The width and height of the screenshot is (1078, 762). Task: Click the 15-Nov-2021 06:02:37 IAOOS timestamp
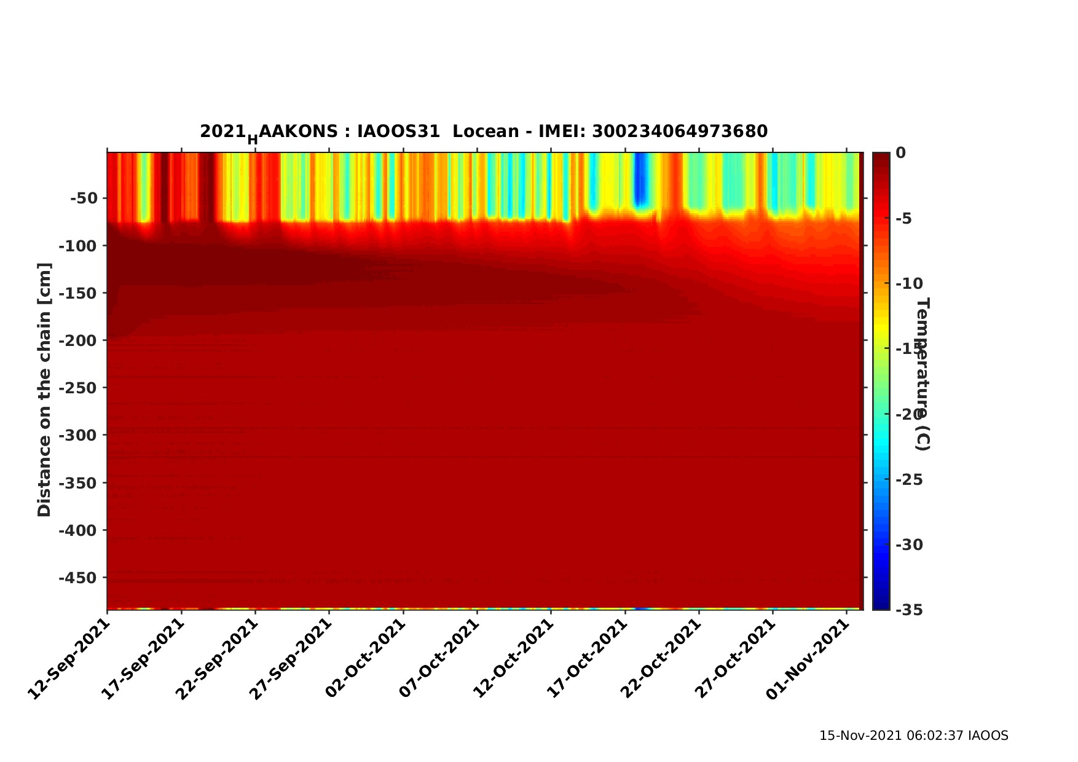[913, 736]
